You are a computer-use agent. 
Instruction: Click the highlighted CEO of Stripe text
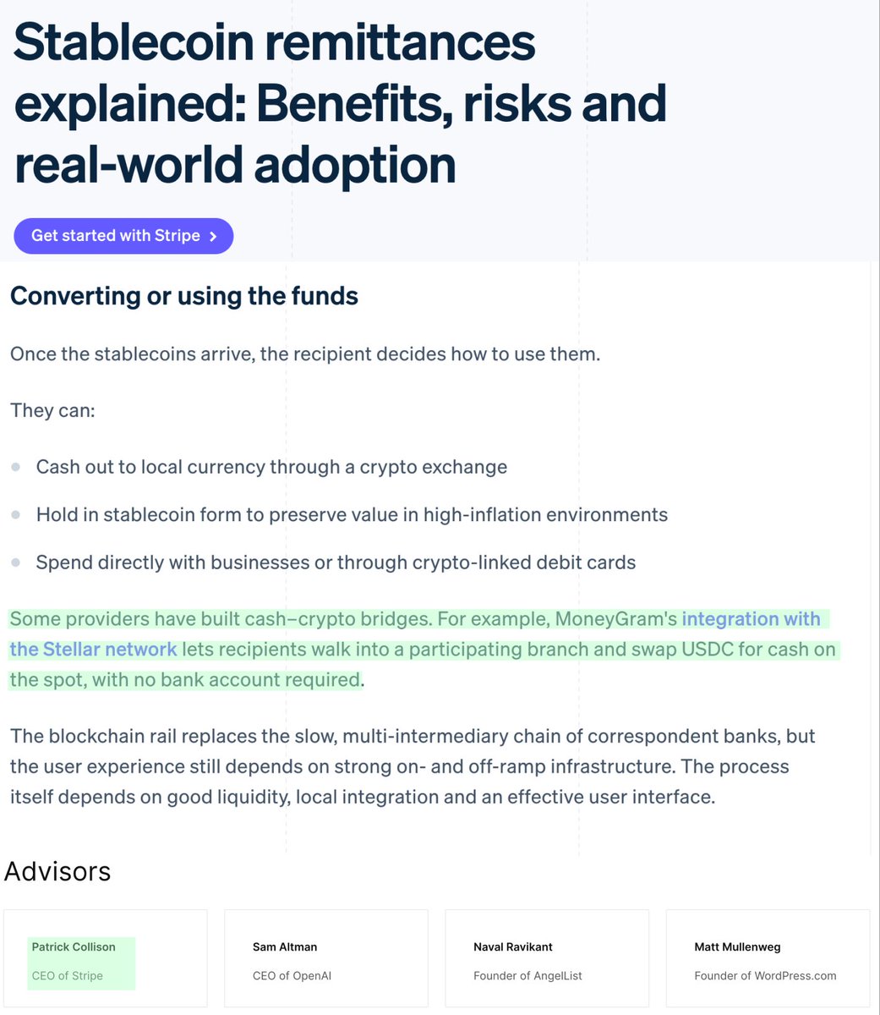click(68, 975)
